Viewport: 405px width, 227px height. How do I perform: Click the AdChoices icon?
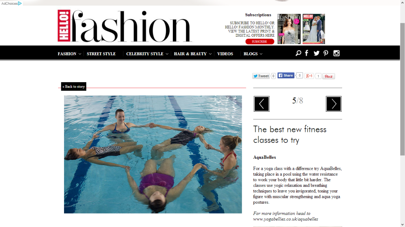coord(20,3)
